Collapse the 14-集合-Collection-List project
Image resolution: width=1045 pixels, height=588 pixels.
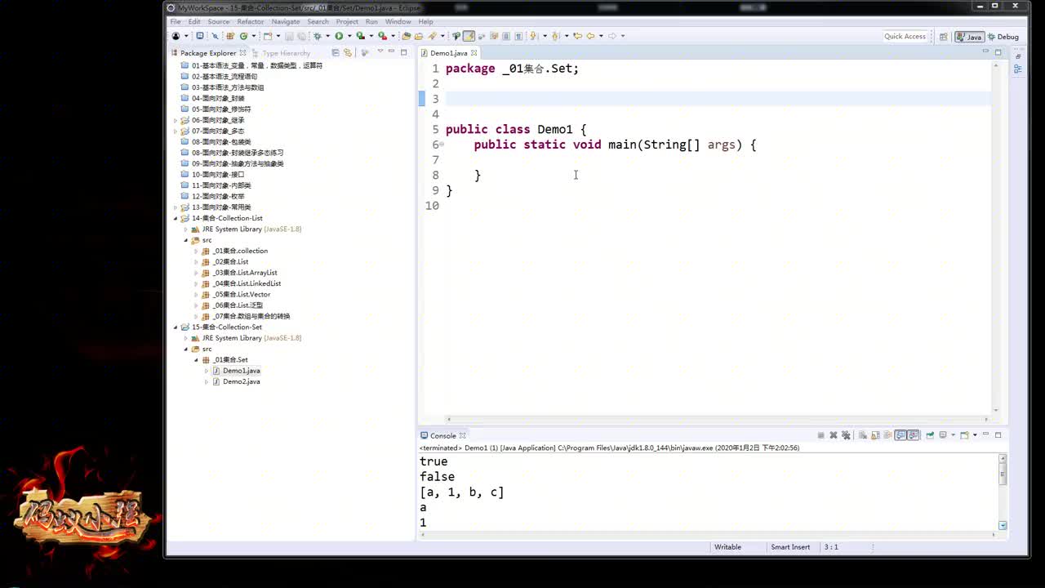[x=176, y=218]
